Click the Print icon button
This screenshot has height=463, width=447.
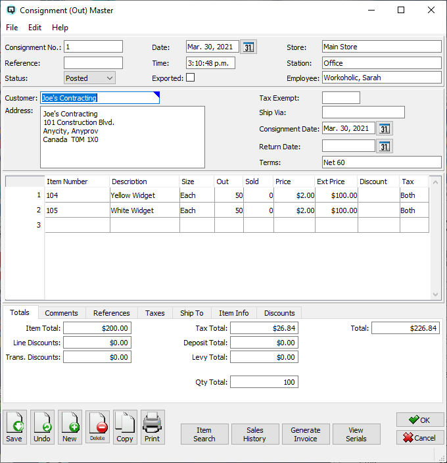[x=153, y=427]
